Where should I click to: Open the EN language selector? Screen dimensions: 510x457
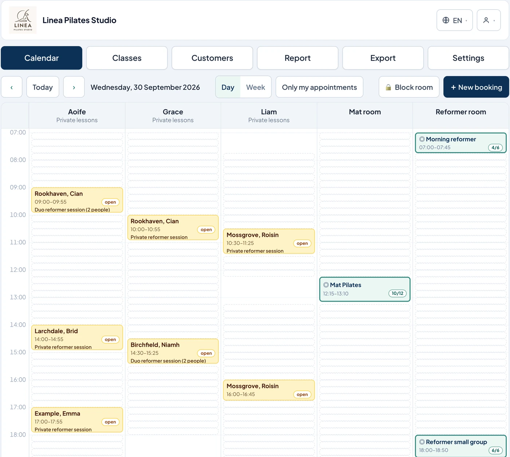[x=455, y=20]
